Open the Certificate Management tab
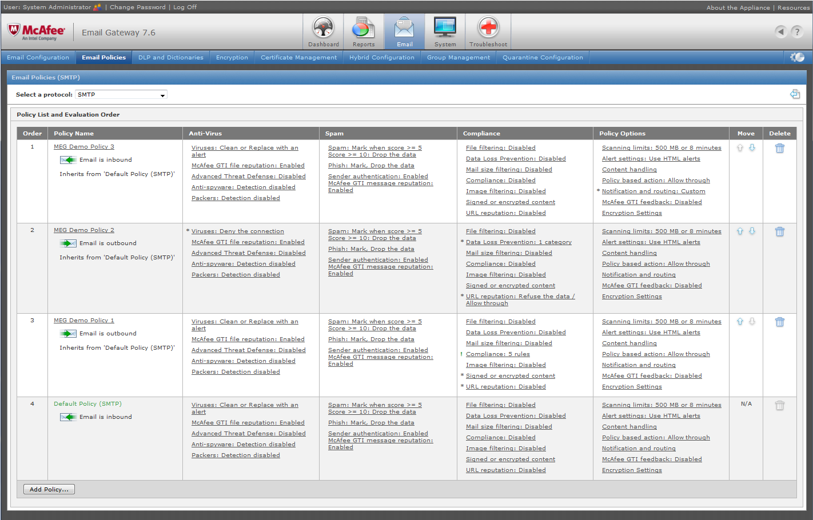The image size is (813, 520). click(x=298, y=57)
